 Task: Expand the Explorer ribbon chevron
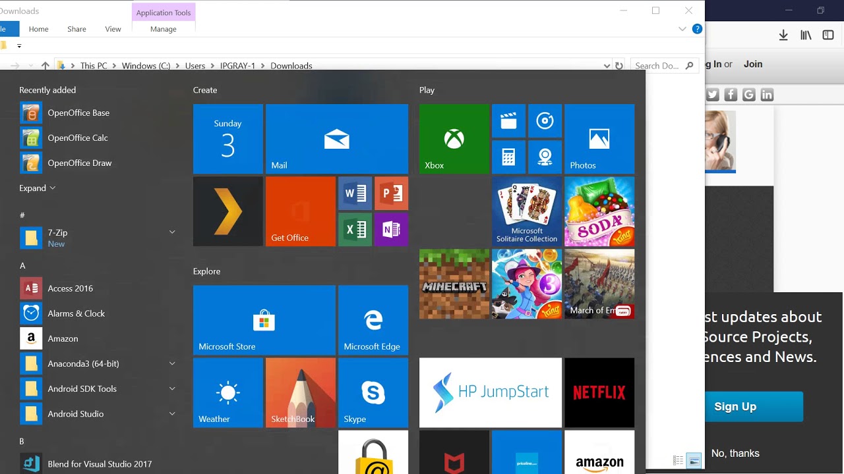[x=682, y=29]
